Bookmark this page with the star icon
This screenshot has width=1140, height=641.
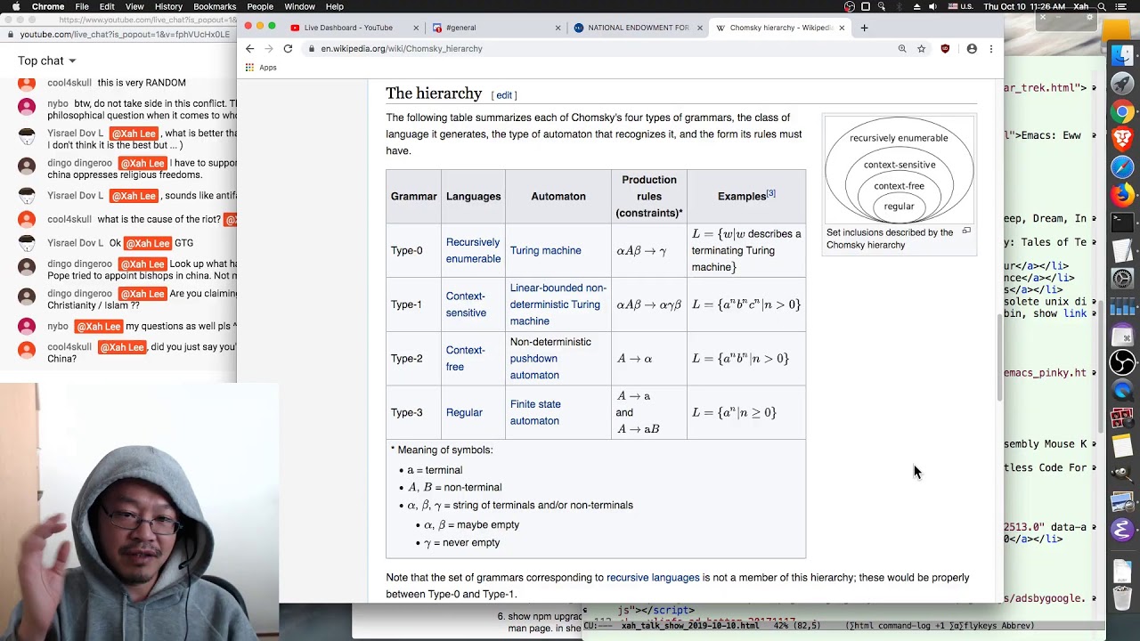(x=922, y=49)
